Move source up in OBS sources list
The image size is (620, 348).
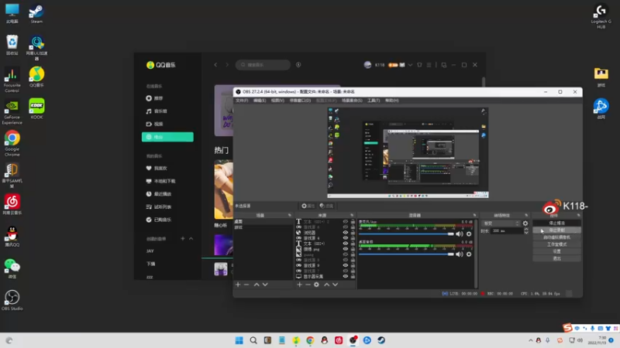pyautogui.click(x=326, y=285)
